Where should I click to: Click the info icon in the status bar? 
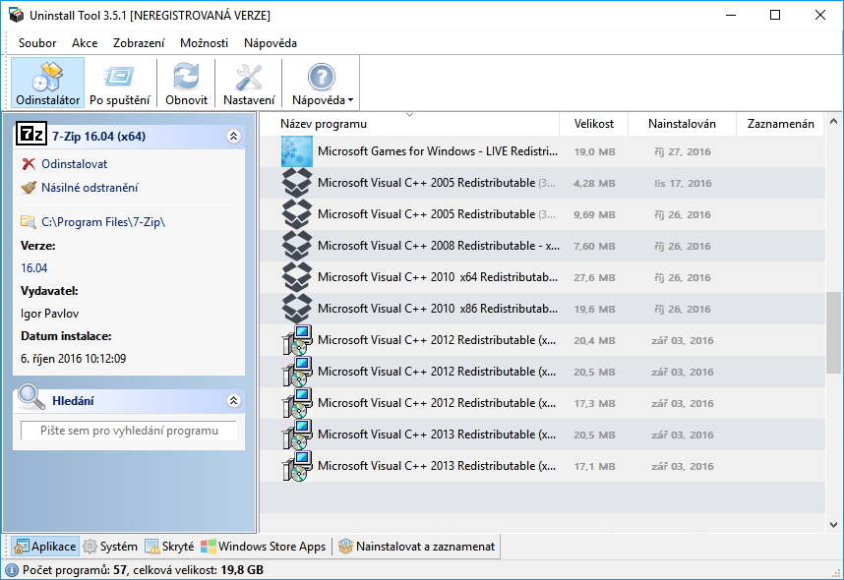point(11,570)
